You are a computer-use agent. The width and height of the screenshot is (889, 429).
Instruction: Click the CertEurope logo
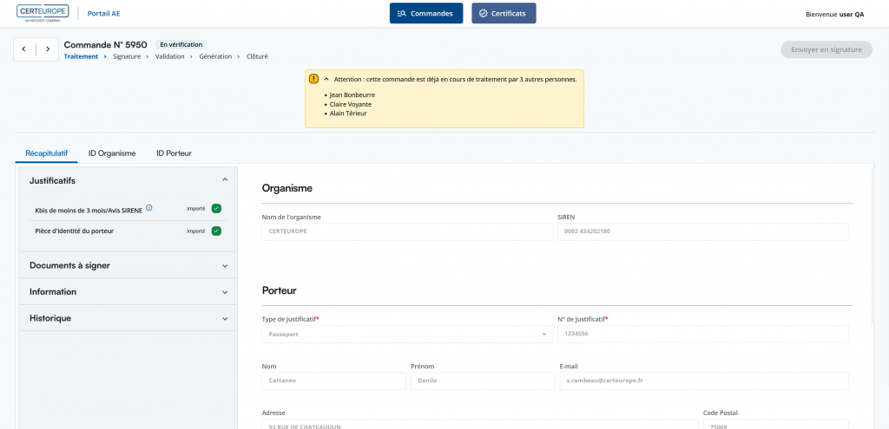[x=43, y=13]
